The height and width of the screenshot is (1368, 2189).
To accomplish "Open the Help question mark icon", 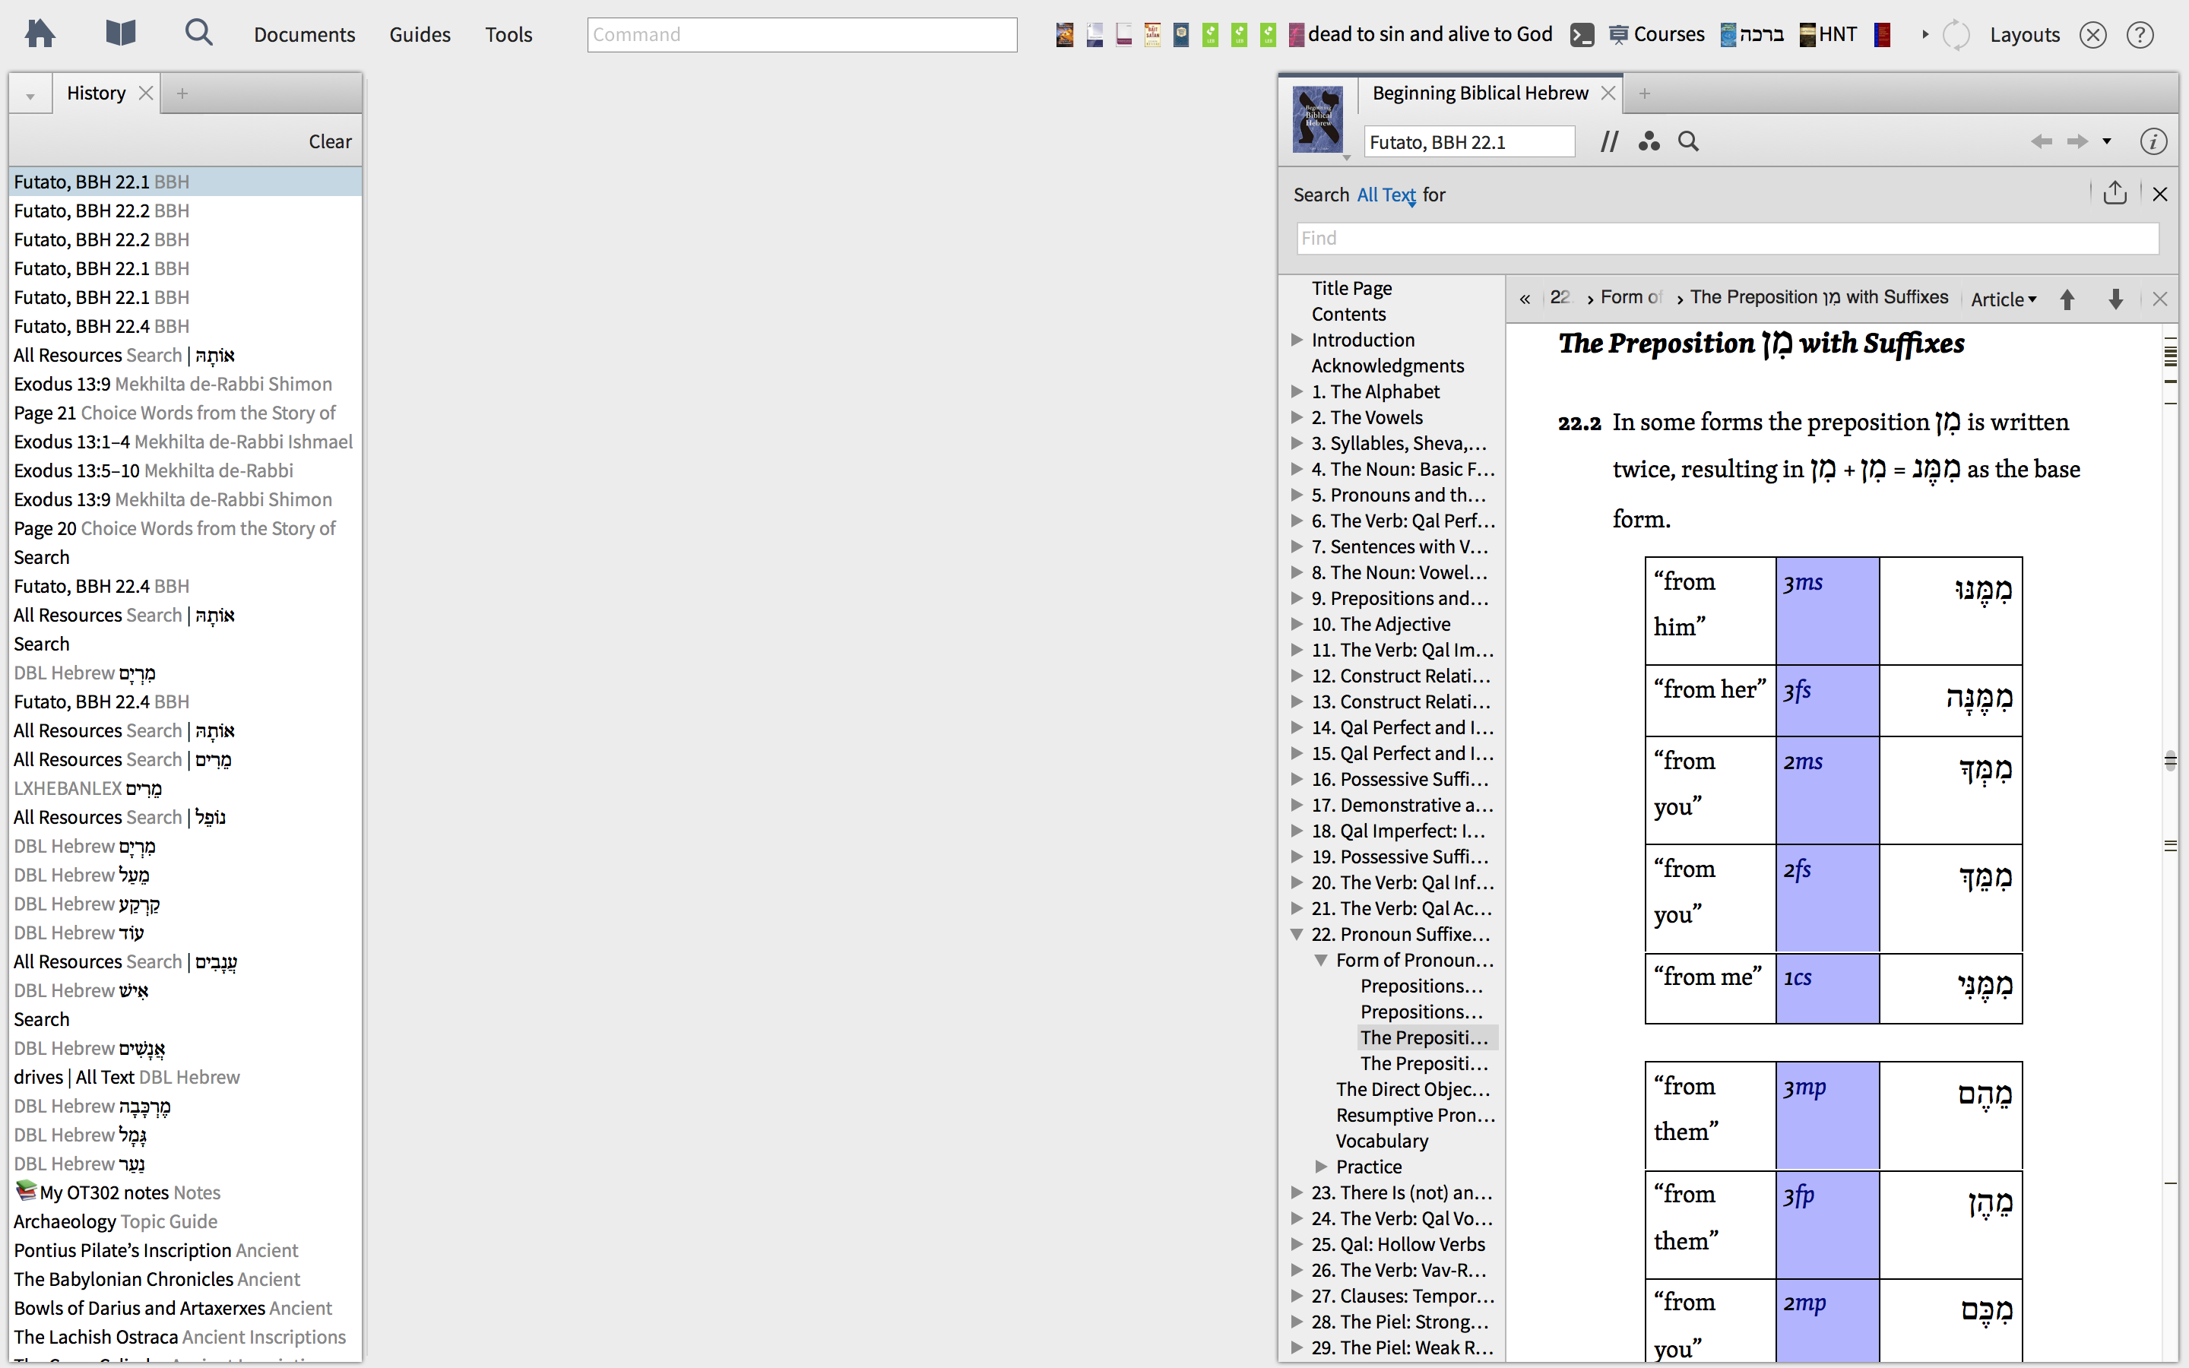I will (x=2140, y=35).
